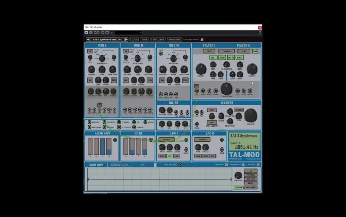Toggle the OSC III TRIG button
This screenshot has height=217, width=346.
(186, 81)
